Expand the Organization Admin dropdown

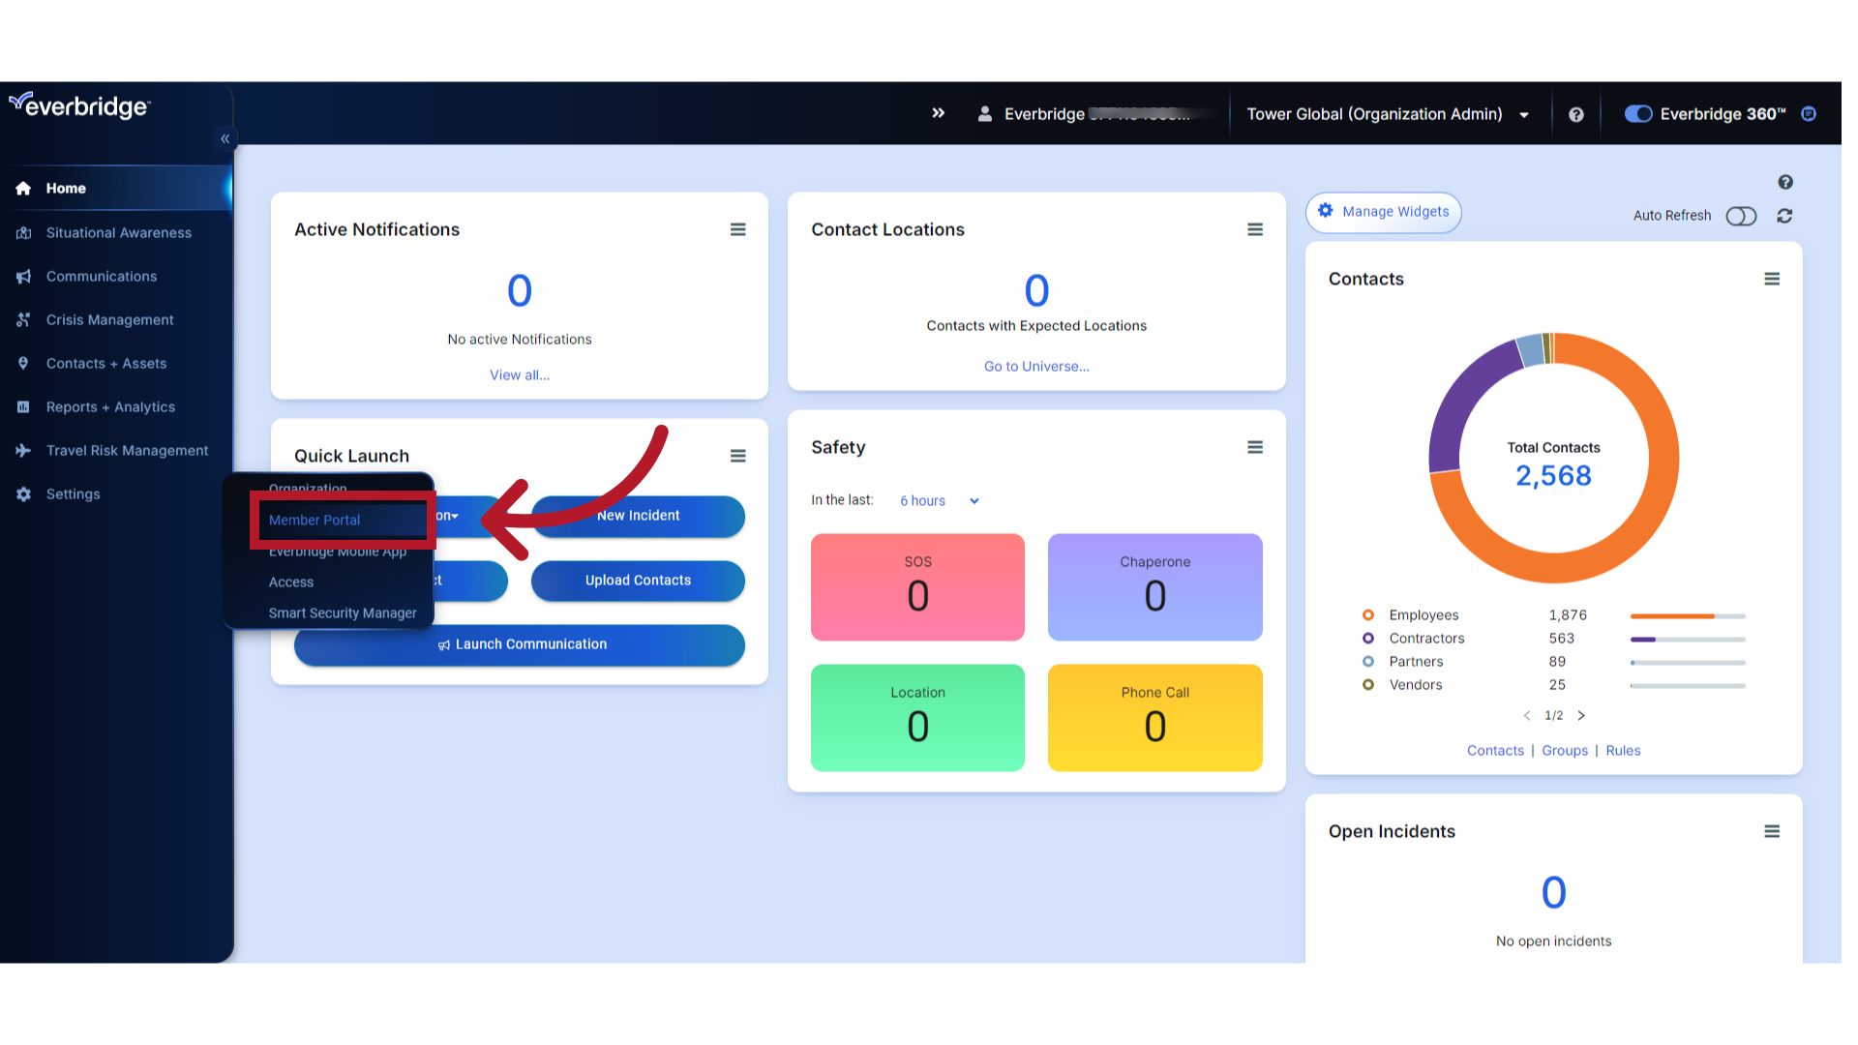pyautogui.click(x=1525, y=113)
